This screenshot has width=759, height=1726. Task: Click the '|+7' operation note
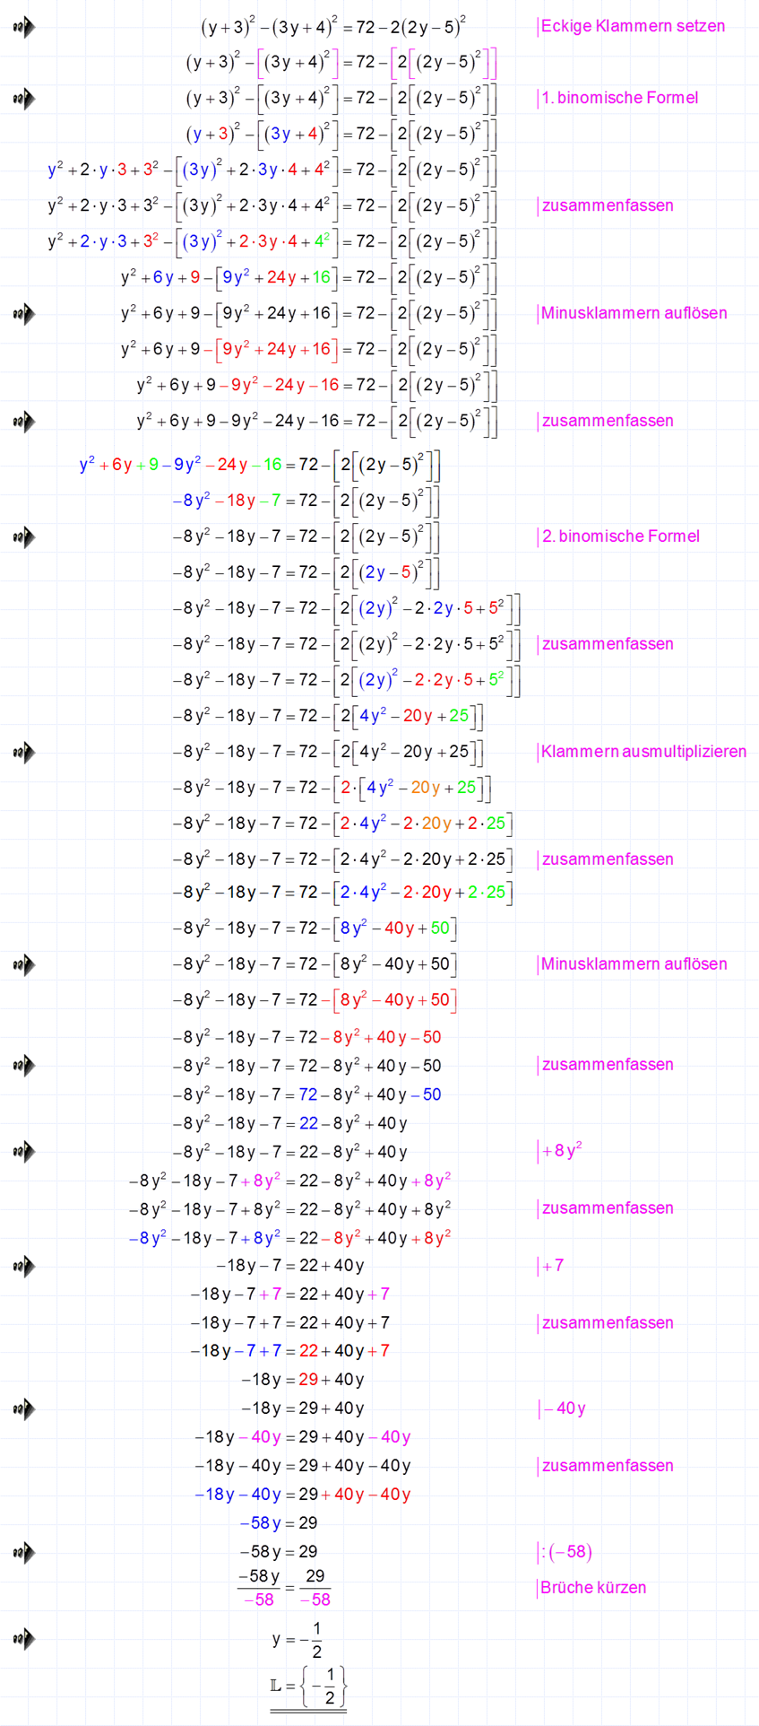pos(550,1266)
